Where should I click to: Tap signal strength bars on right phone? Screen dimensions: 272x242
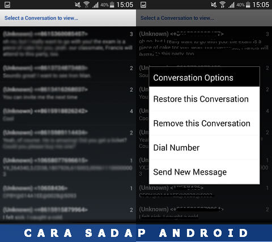click(231, 5)
